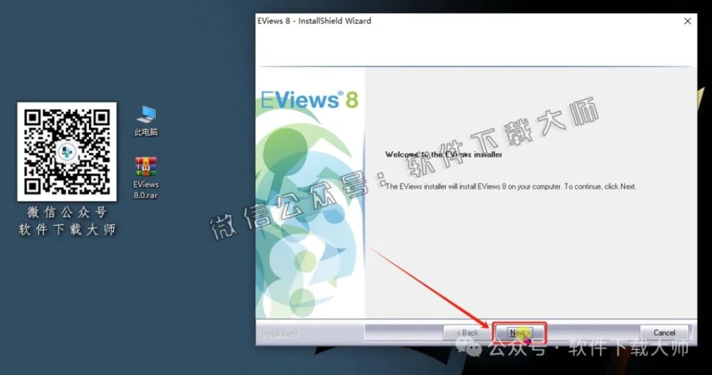Cancel the EViews installation
Viewport: 712px width, 375px height.
pos(664,333)
